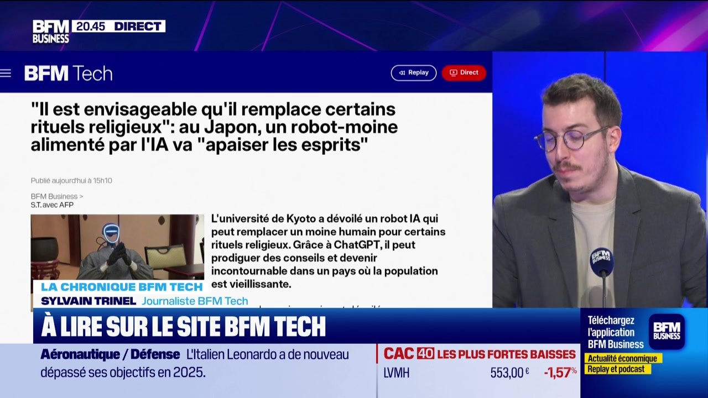Click the CAC 40 ticker heading
This screenshot has width=708, height=398.
(480, 354)
